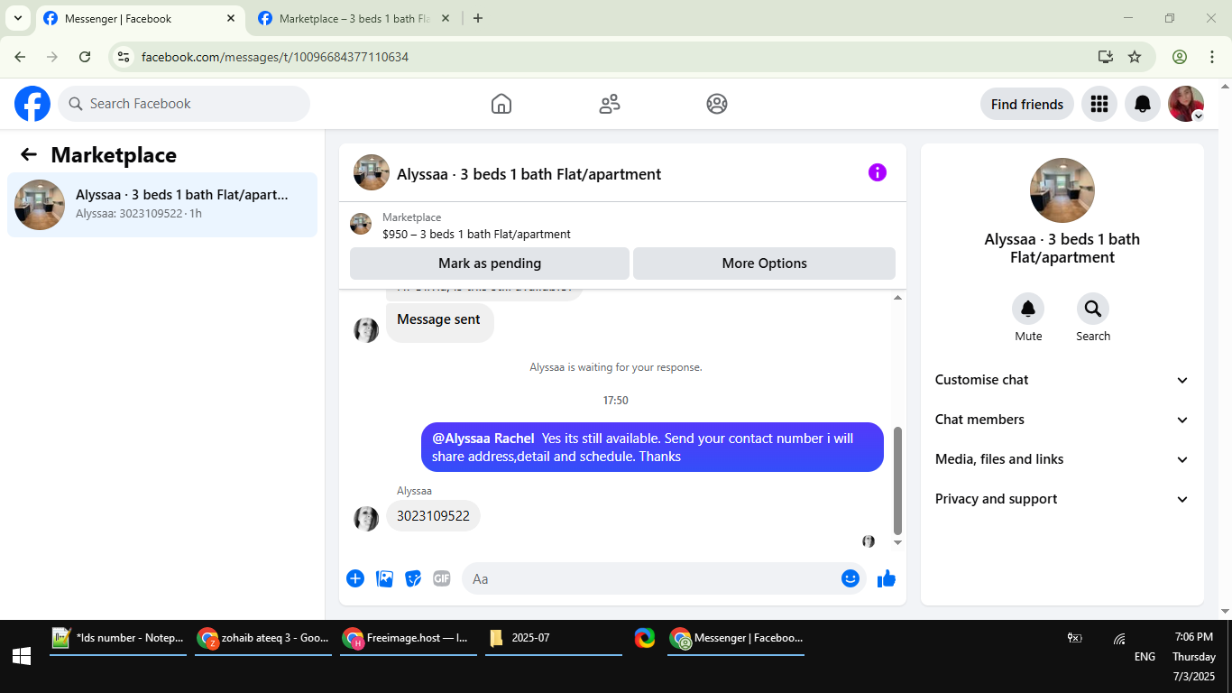The width and height of the screenshot is (1232, 693).
Task: Open Windows Start menu
Action: pos(22,656)
